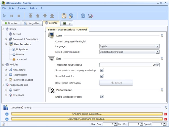Toggle clipboard monitoring icon in toolbar
The image size is (169, 127).
point(64,16)
